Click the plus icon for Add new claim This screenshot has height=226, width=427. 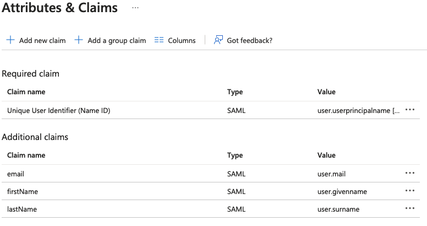pos(10,40)
